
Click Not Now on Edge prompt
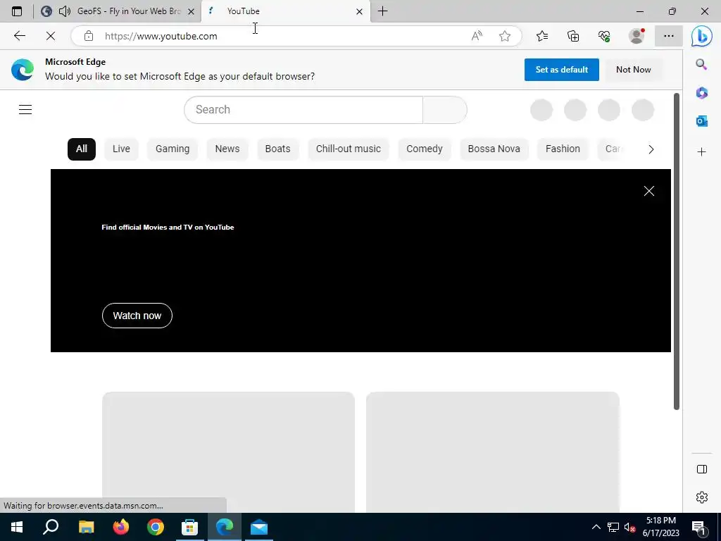pyautogui.click(x=633, y=70)
